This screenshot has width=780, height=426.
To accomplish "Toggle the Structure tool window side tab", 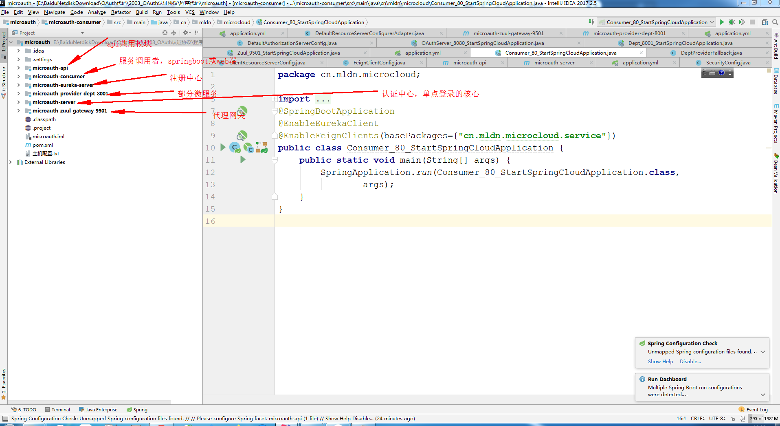I will click(x=4, y=82).
